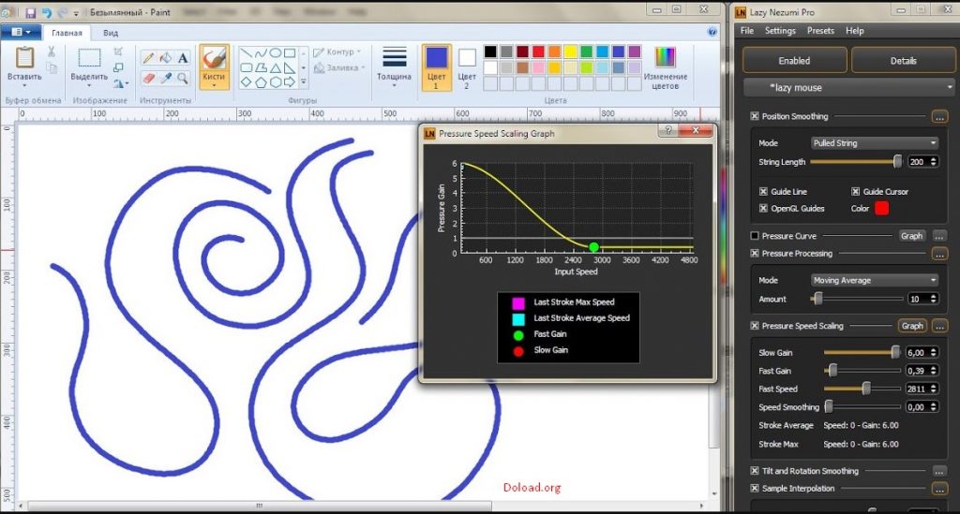Expand the Paint file menu button

pyautogui.click(x=21, y=32)
